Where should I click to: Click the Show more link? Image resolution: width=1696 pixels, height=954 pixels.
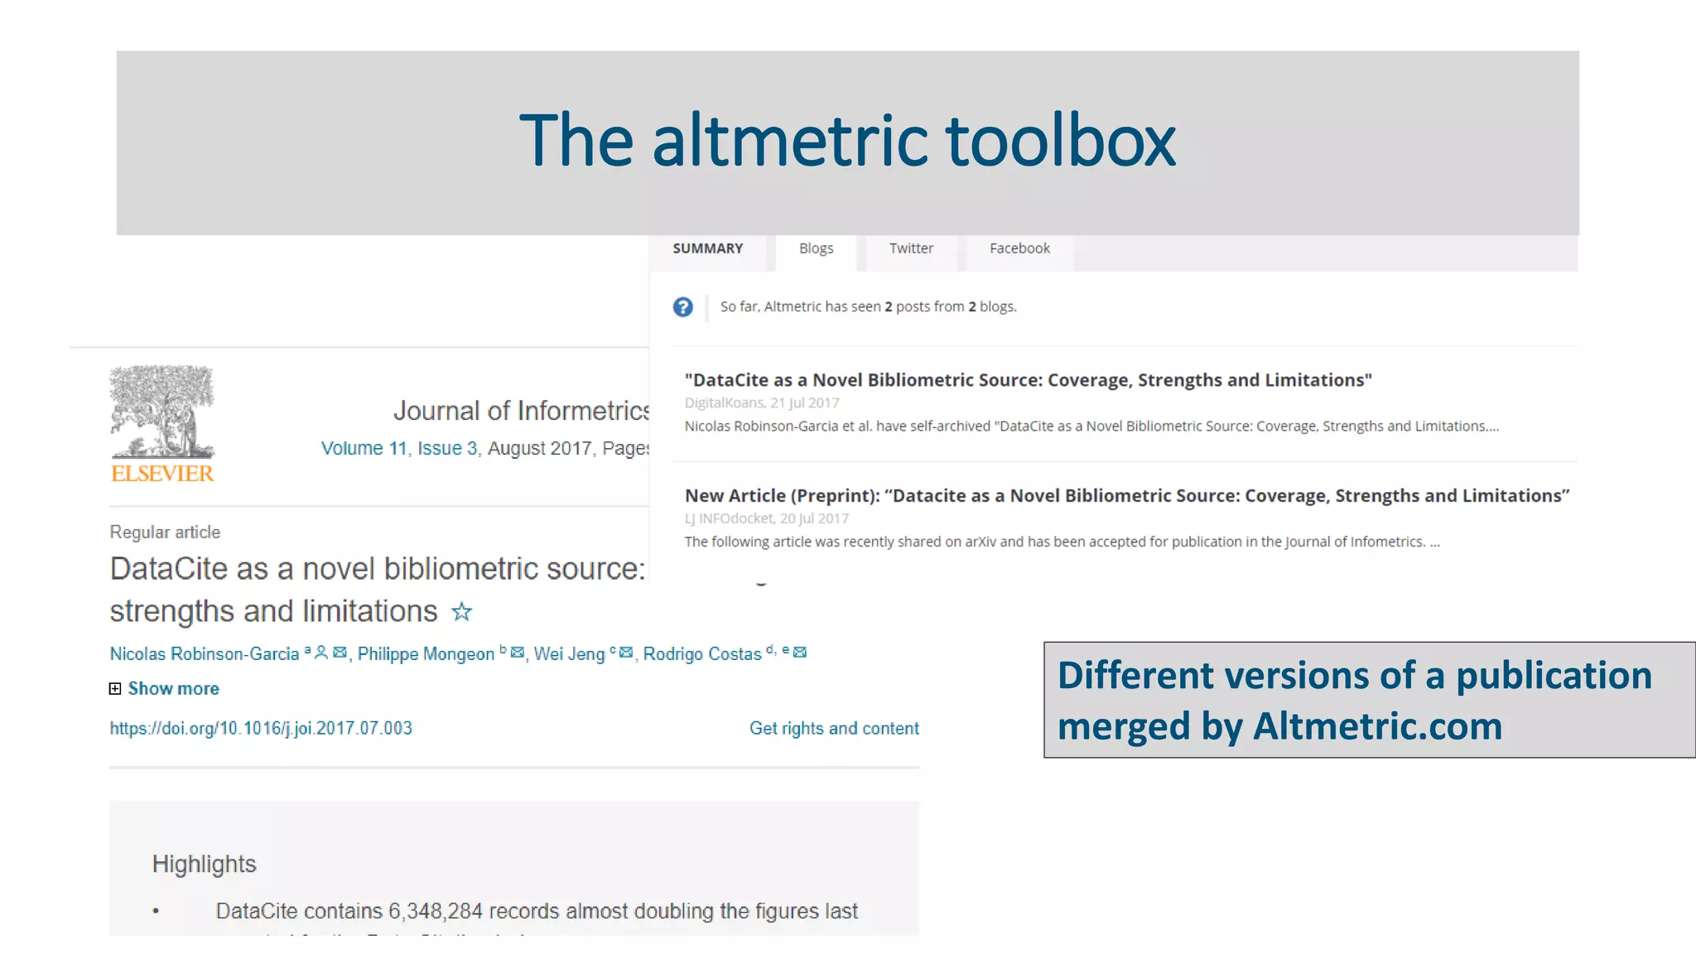click(174, 688)
